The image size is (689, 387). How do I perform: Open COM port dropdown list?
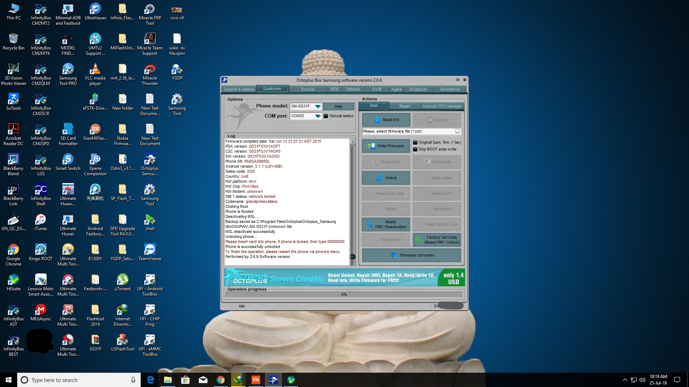(x=318, y=116)
